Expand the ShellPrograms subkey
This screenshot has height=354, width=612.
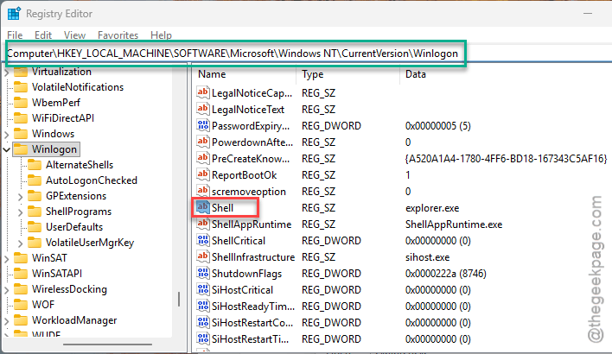pos(20,212)
